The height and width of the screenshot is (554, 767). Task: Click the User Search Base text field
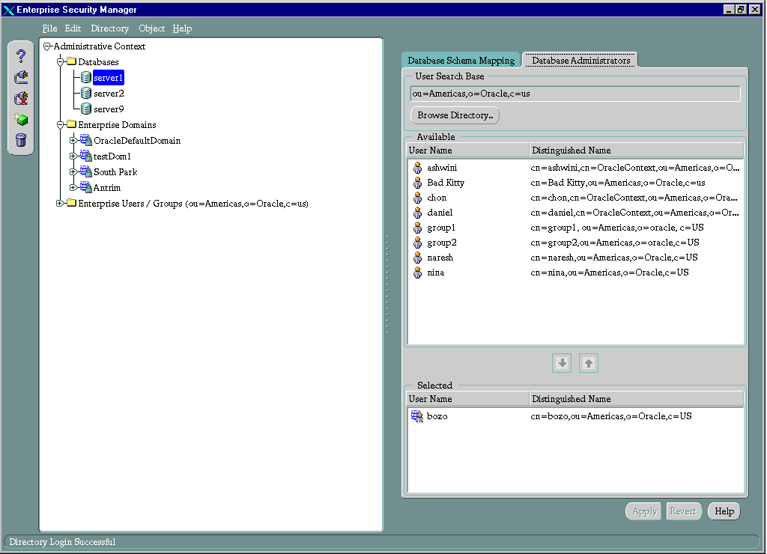tap(575, 94)
